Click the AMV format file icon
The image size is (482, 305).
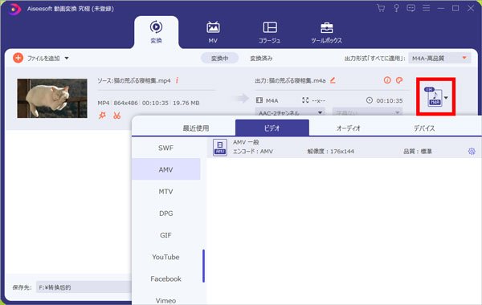[x=220, y=148]
